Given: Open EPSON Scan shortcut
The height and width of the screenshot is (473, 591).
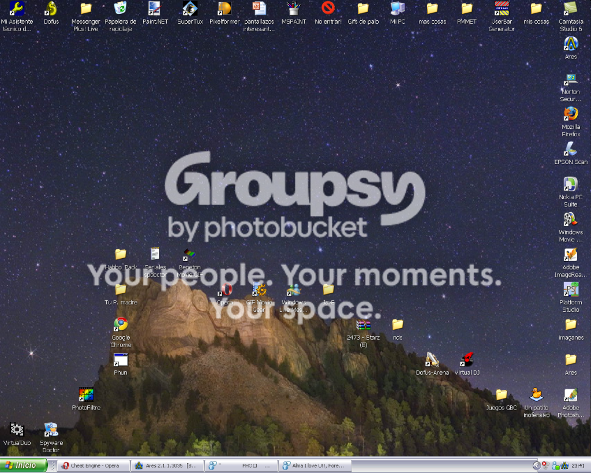Looking at the screenshot, I should point(571,154).
